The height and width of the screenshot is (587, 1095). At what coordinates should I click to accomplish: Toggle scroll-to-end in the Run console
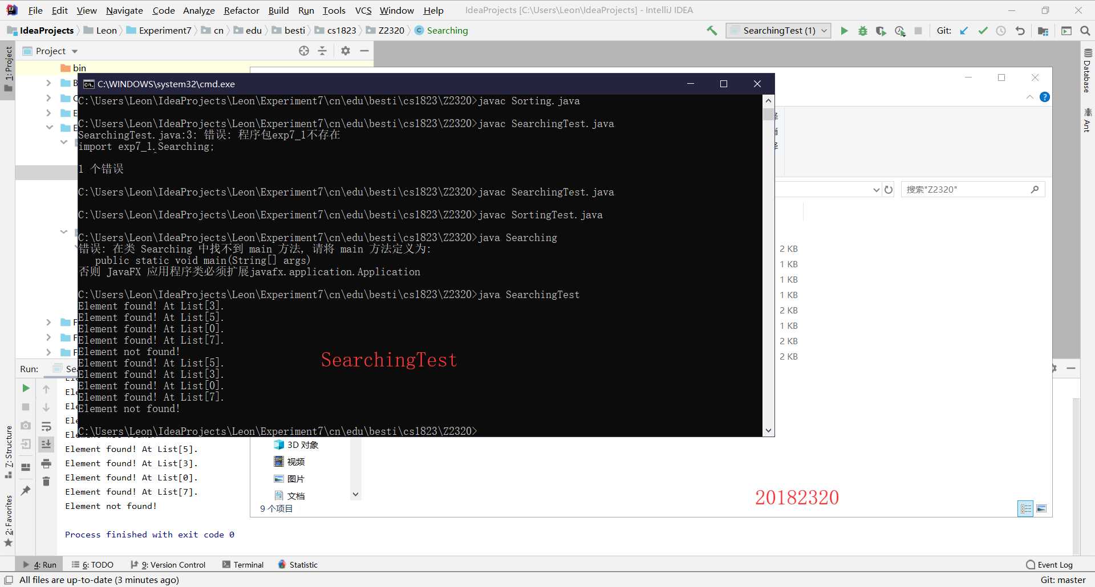46,444
